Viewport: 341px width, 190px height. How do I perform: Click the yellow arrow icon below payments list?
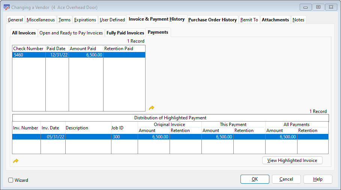pos(152,108)
